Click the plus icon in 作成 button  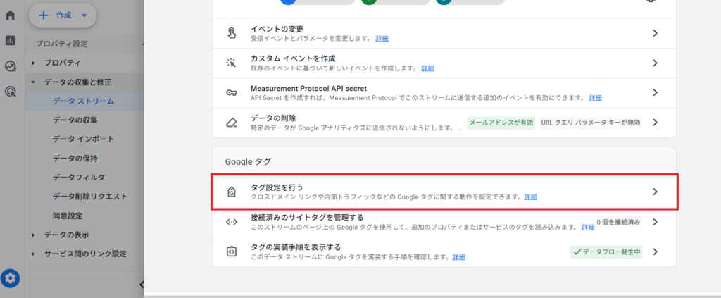(x=44, y=15)
